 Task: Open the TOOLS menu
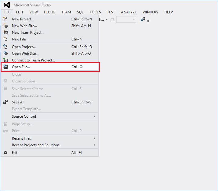pyautogui.click(x=95, y=12)
